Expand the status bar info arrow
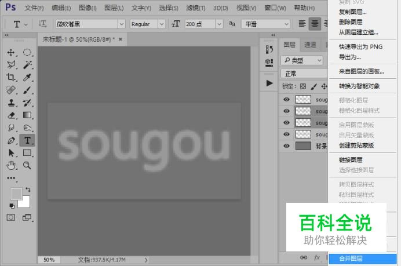 point(146,260)
